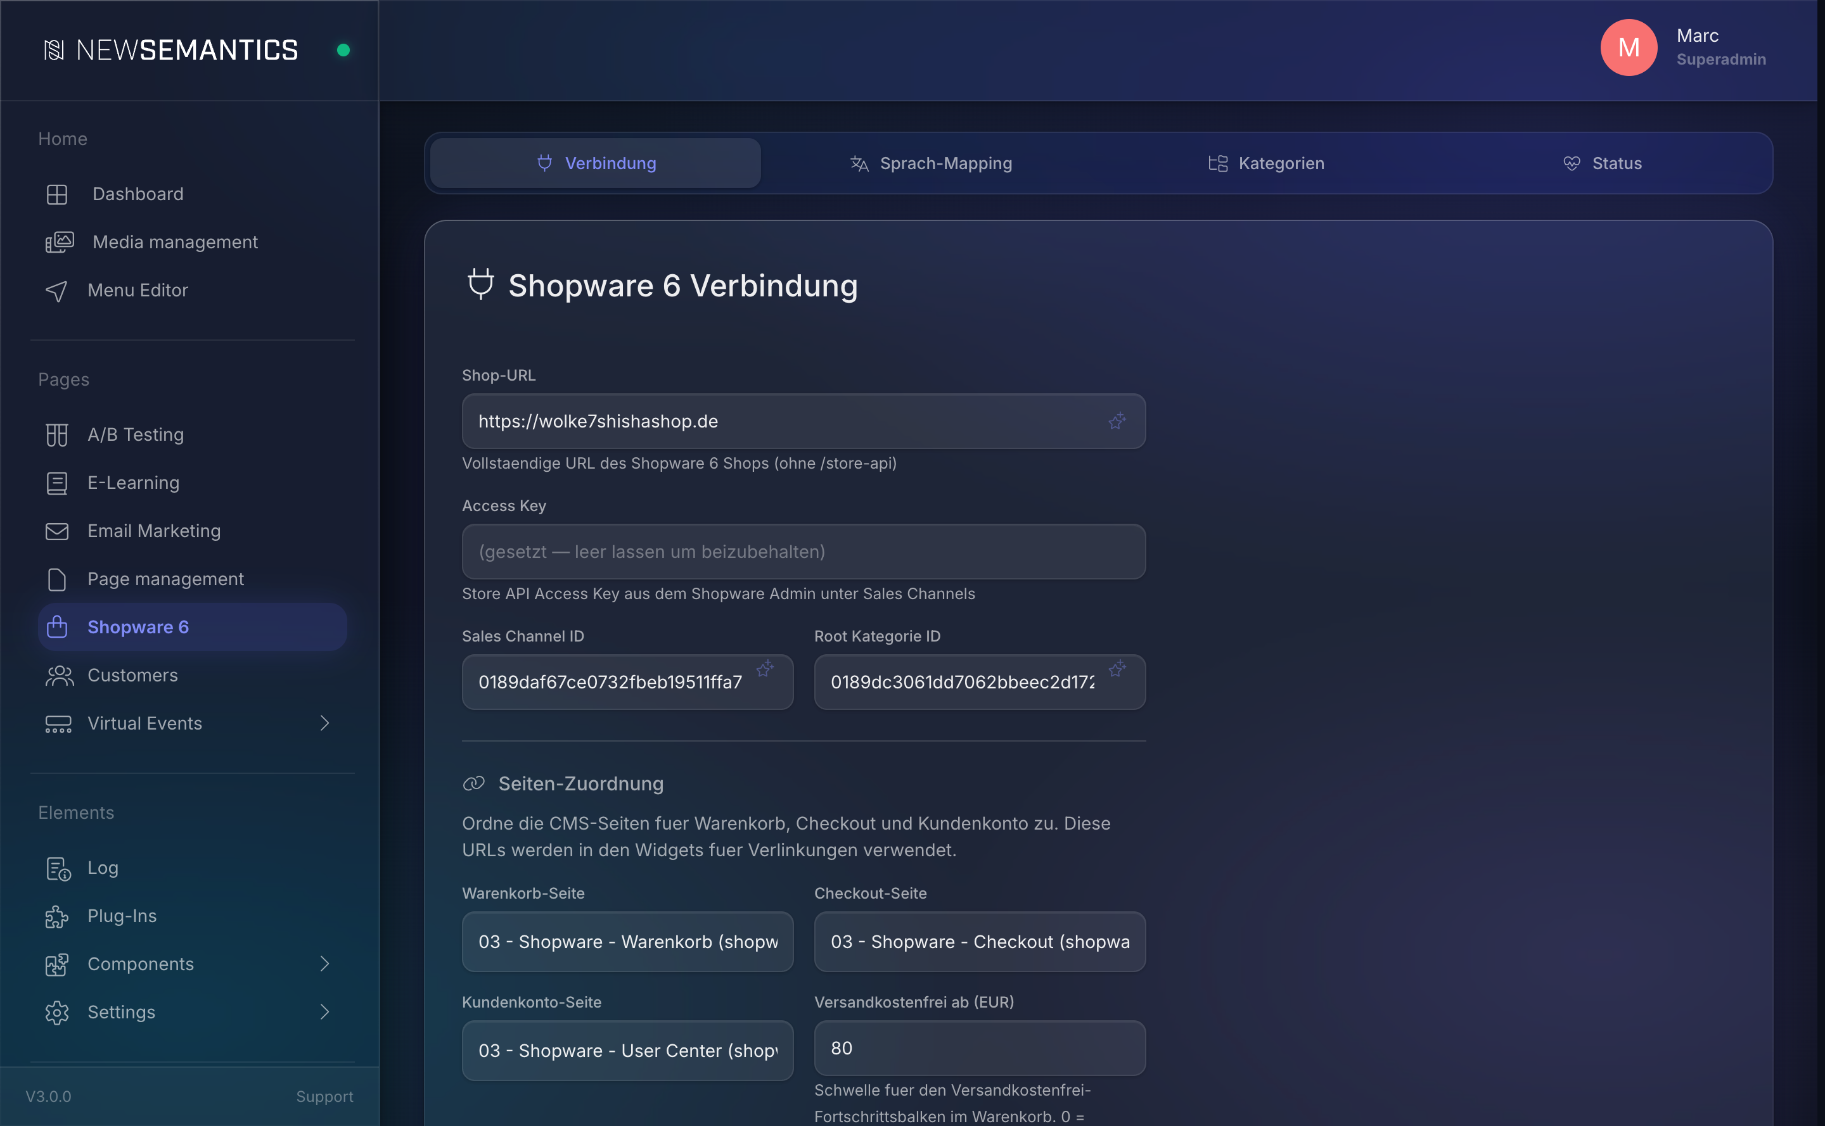Click the Page management document icon
Image resolution: width=1825 pixels, height=1126 pixels.
(56, 579)
